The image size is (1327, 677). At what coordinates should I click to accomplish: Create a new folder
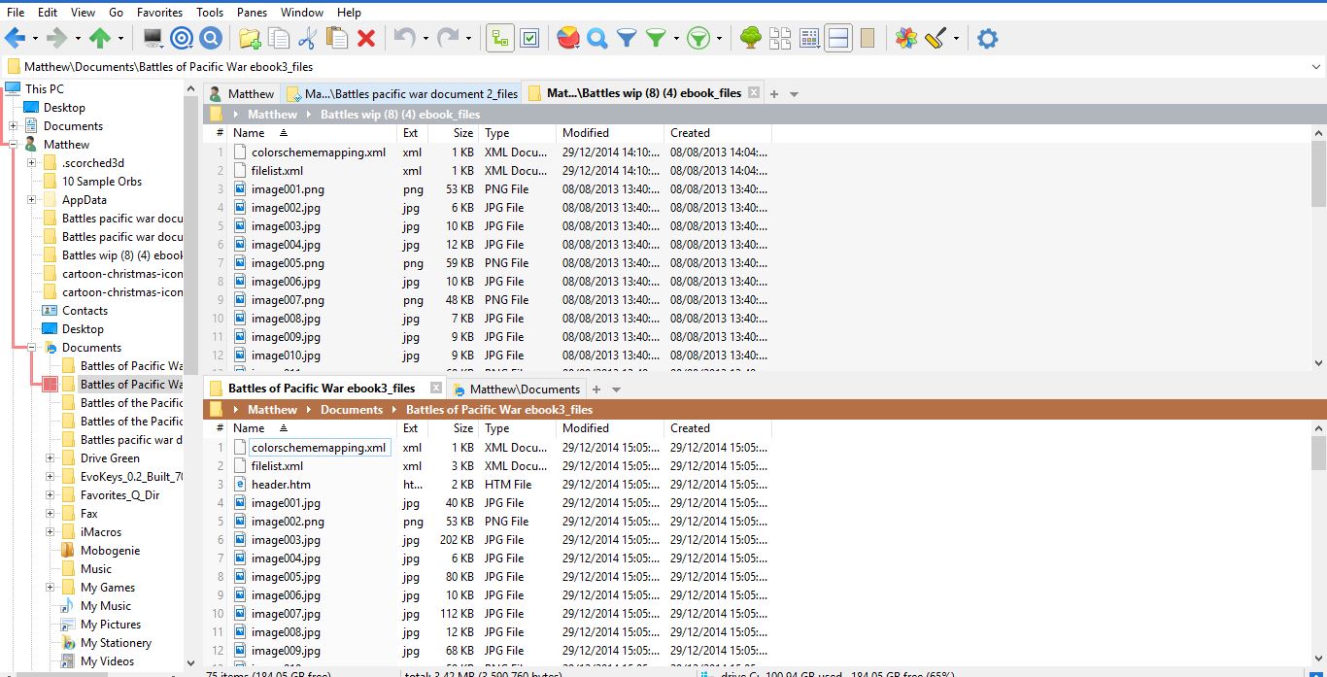click(249, 38)
